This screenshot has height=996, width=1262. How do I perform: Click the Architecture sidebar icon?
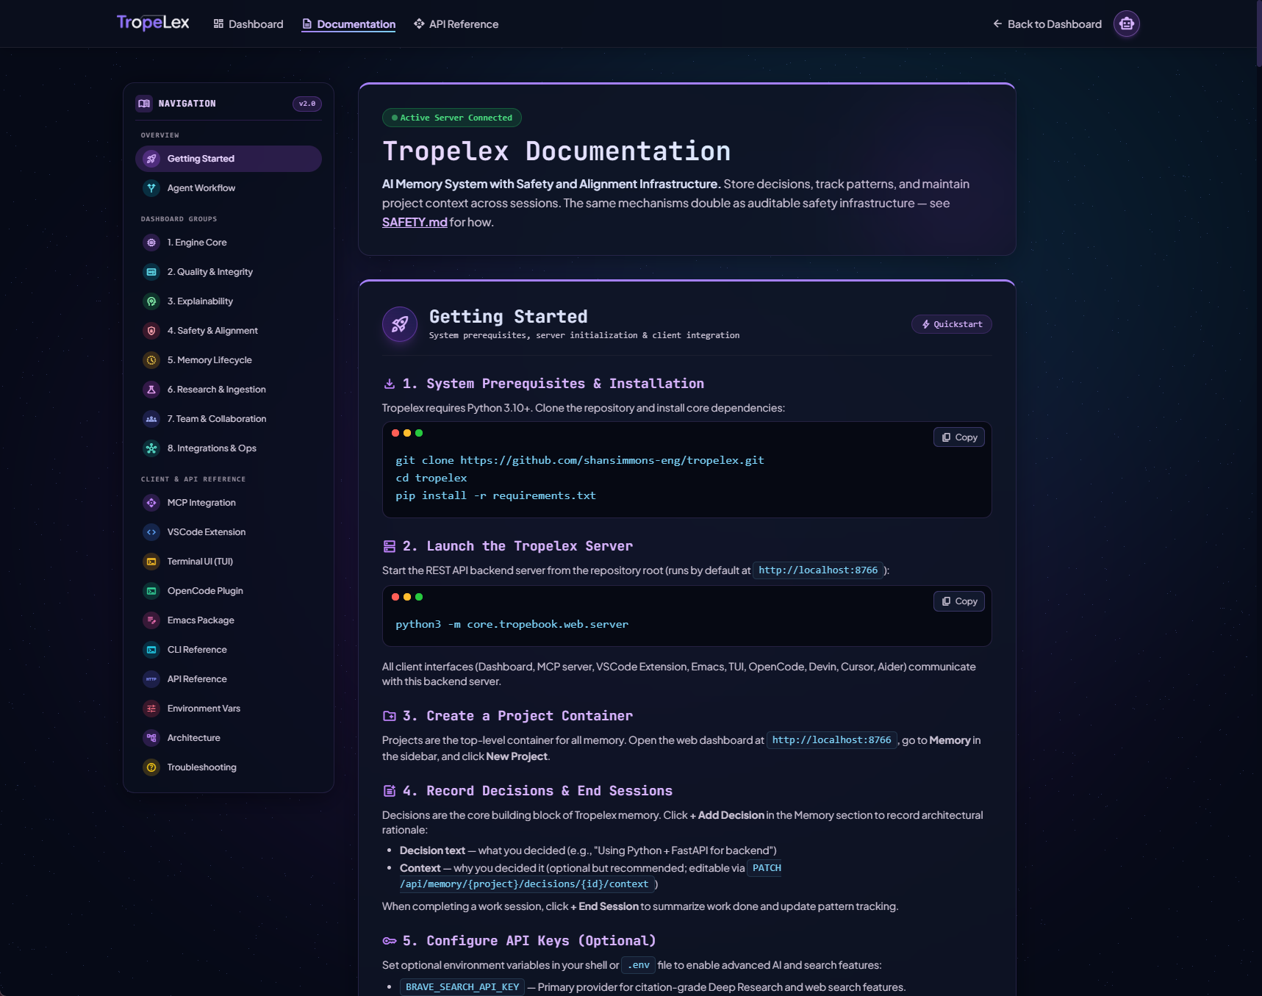(x=151, y=738)
